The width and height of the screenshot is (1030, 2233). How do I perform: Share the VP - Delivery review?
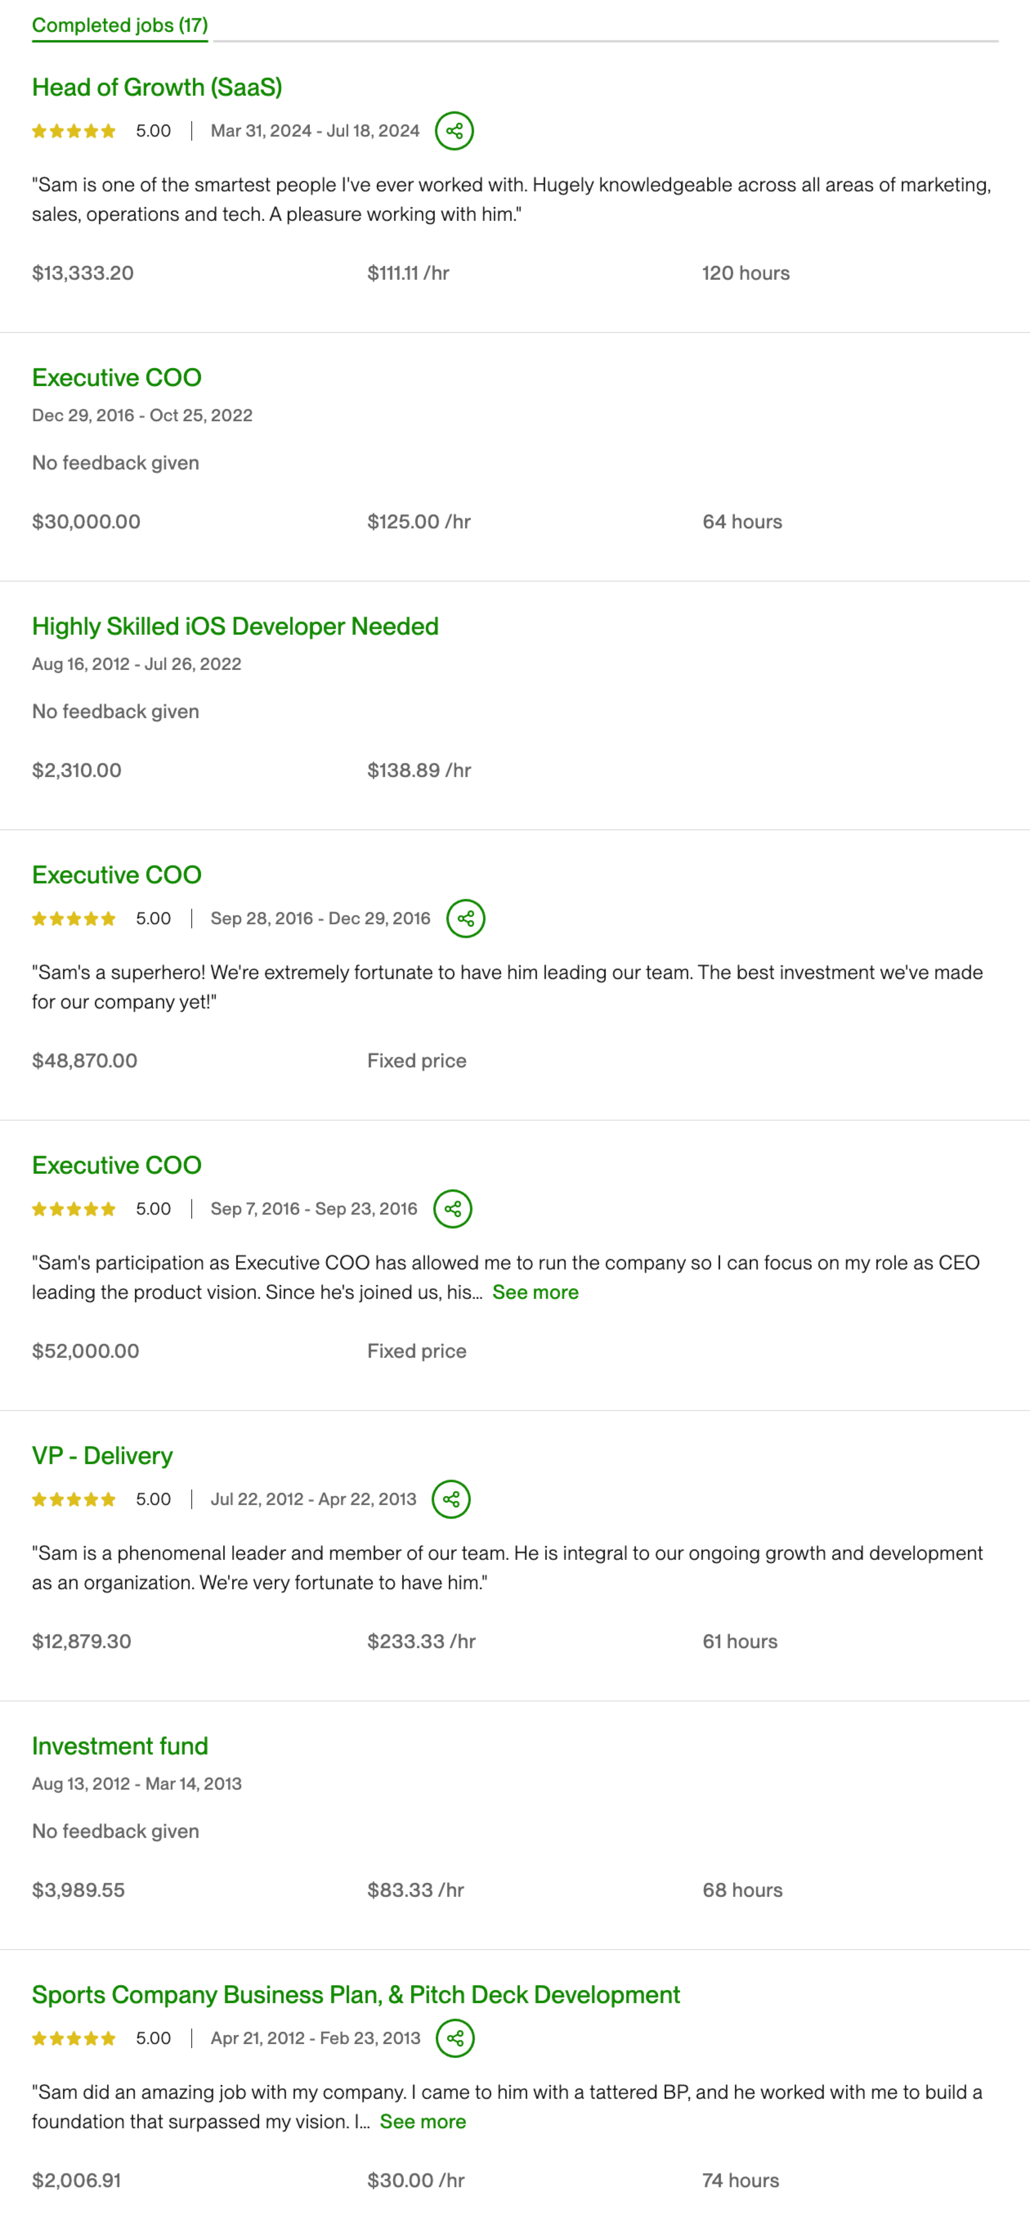point(451,1499)
